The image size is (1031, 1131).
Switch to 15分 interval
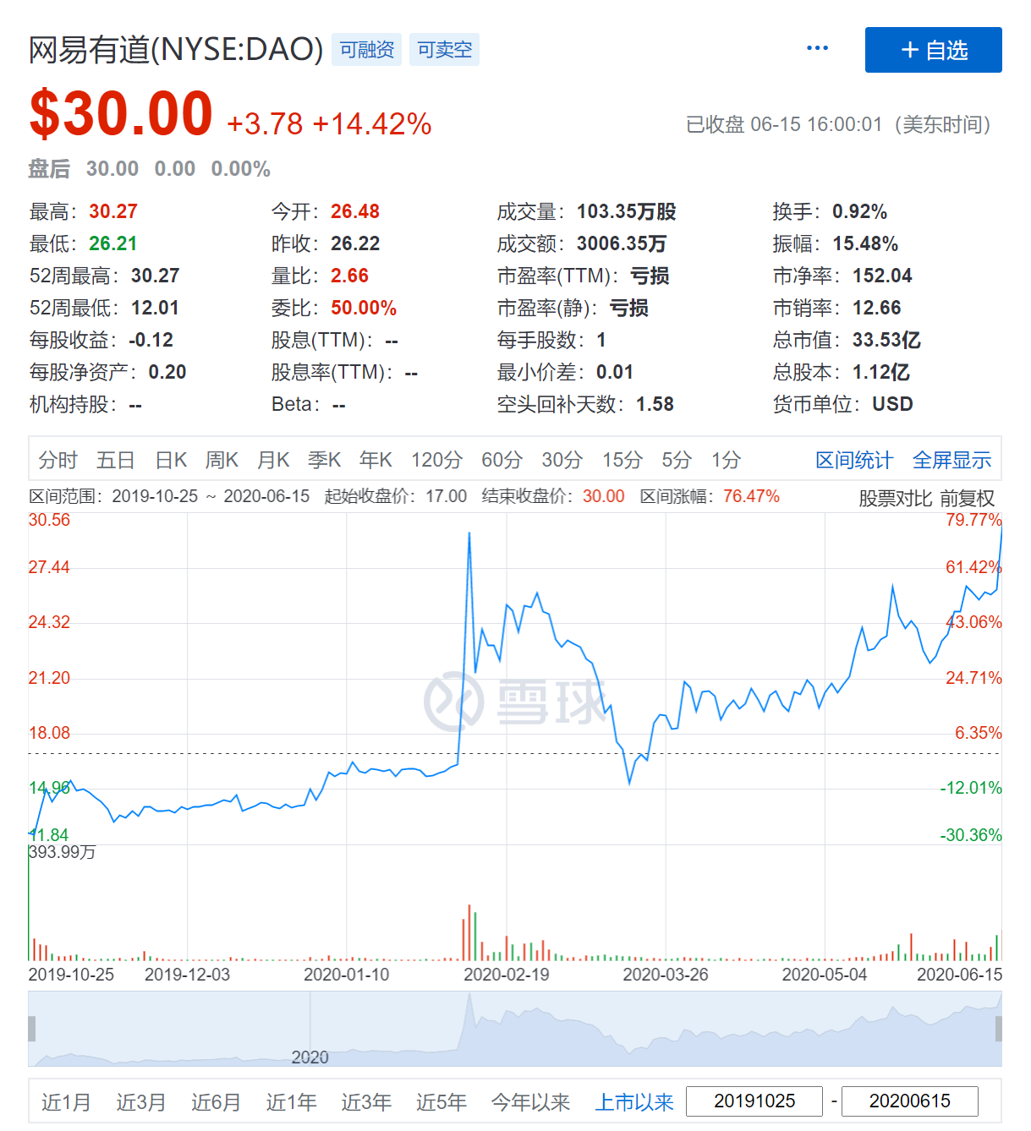click(622, 460)
